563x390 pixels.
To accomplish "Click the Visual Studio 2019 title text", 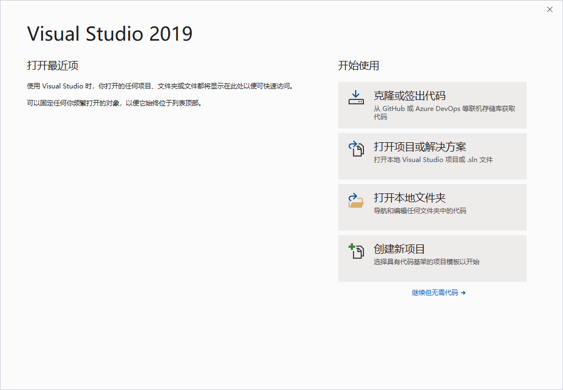I will (x=109, y=34).
